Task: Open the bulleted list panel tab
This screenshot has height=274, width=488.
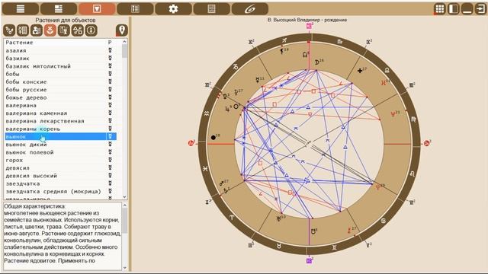Action: [x=135, y=8]
